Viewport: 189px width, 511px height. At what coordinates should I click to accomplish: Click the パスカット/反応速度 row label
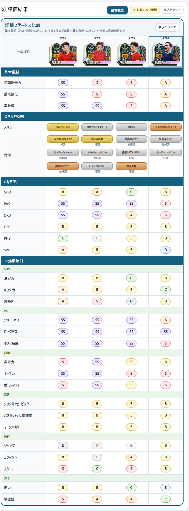[x=18, y=416]
